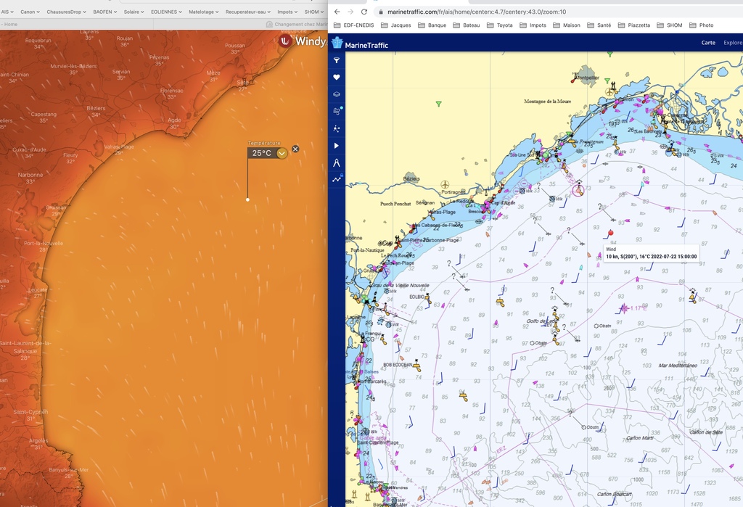Screen dimensions: 743x507
Task: Expand the Recuperateur-eau favorites menu
Action: 248,12
